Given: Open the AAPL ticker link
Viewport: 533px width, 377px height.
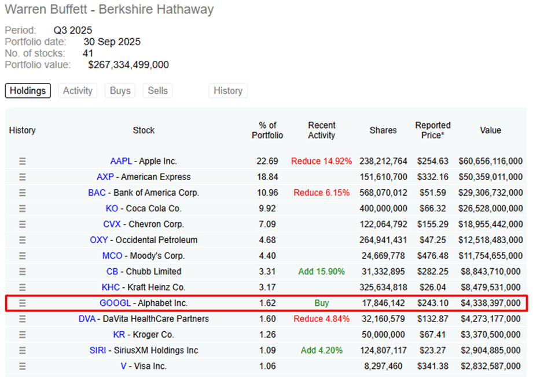Looking at the screenshot, I should 121,161.
